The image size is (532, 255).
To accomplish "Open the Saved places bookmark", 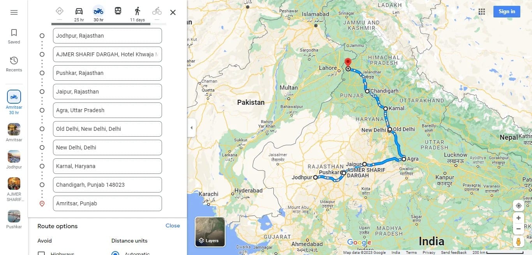I will click(x=14, y=36).
